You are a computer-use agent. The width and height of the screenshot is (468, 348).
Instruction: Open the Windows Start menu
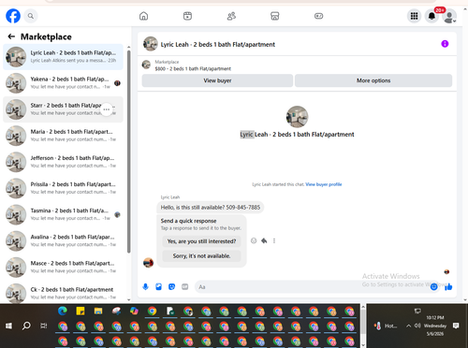pyautogui.click(x=8, y=326)
